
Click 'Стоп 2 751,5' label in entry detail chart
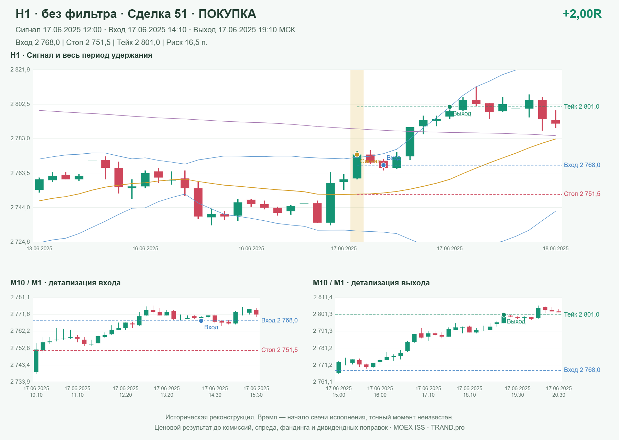[279, 350]
